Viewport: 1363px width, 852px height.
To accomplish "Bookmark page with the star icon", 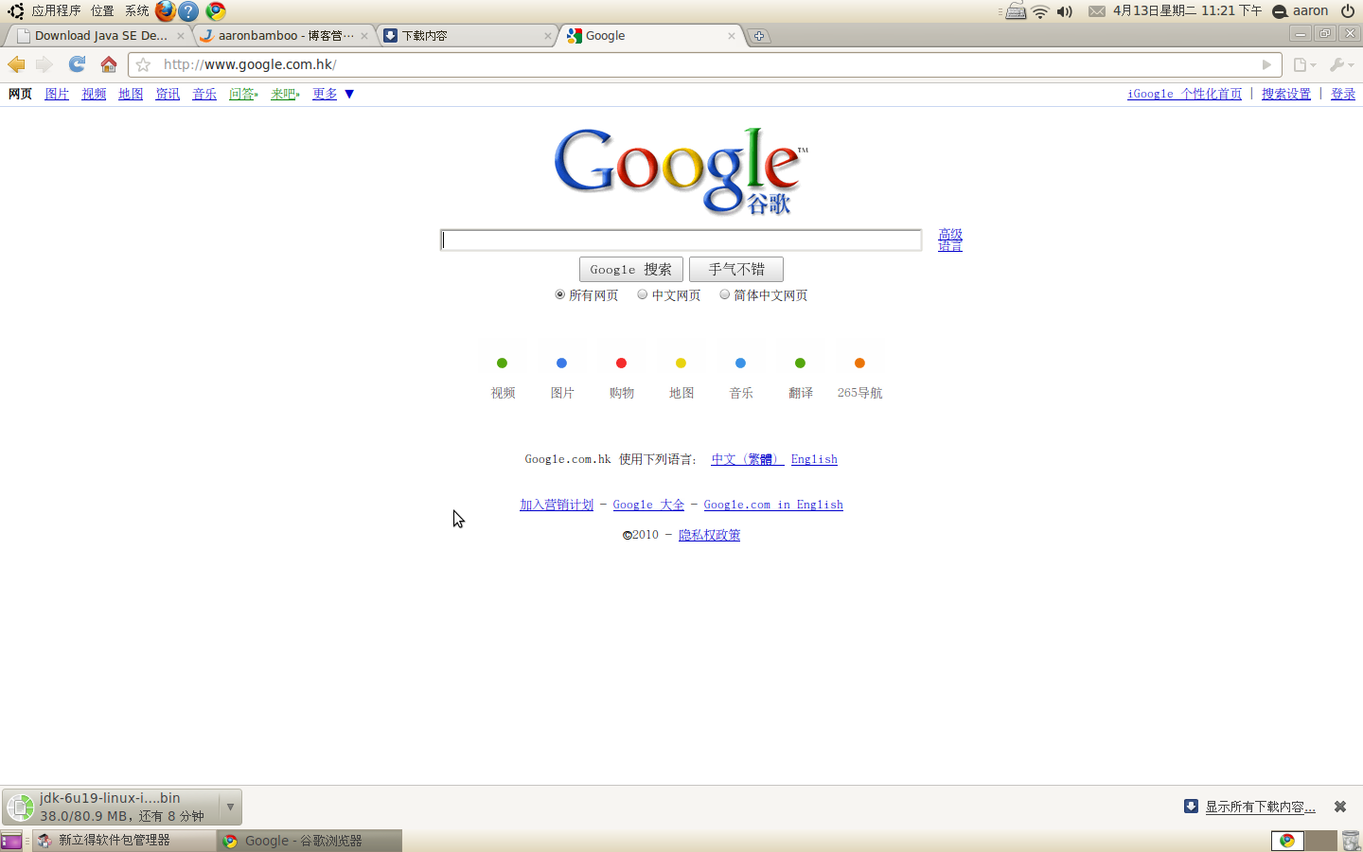I will [x=143, y=64].
